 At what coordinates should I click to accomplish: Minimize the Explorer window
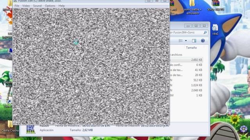click(x=188, y=26)
